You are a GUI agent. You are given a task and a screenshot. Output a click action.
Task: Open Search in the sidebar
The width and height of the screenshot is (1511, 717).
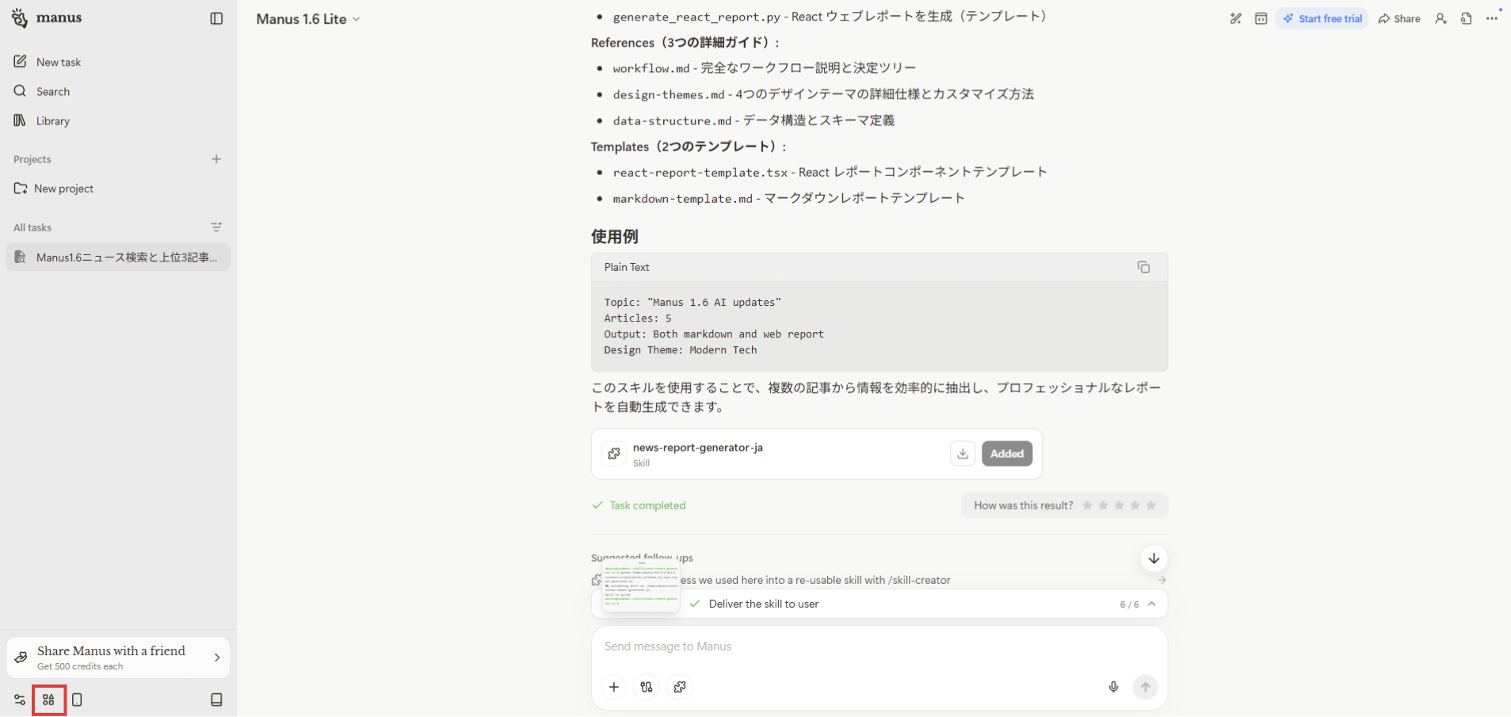tap(52, 91)
